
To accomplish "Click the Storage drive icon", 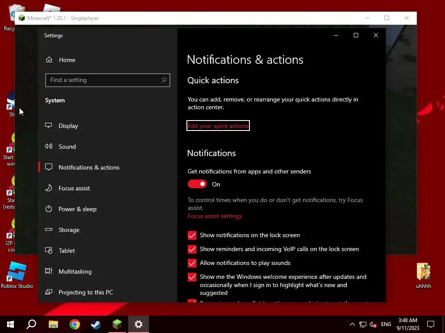I will [x=49, y=230].
